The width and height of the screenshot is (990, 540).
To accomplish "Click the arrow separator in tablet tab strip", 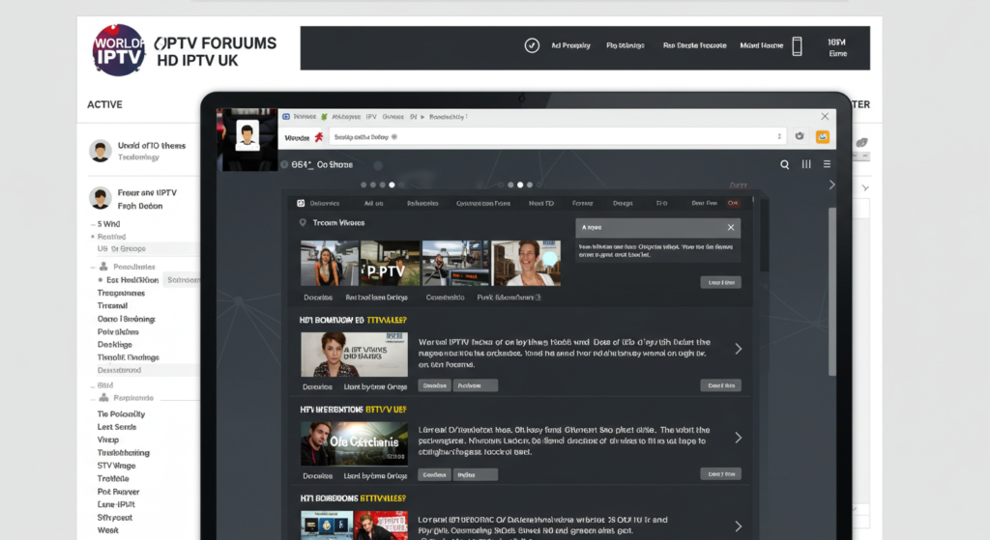I will (x=422, y=117).
